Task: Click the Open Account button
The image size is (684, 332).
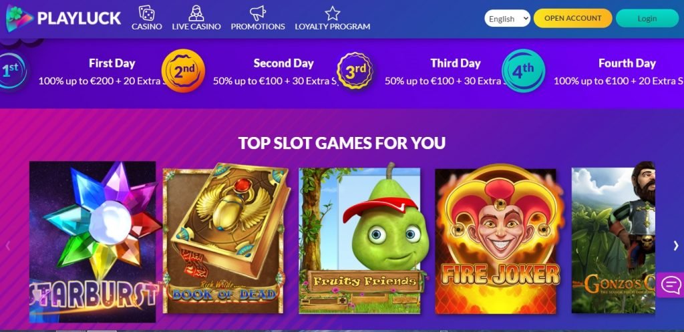Action: 572,18
